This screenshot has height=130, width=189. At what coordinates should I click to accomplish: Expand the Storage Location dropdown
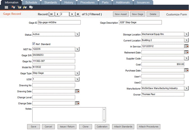tap(186, 34)
